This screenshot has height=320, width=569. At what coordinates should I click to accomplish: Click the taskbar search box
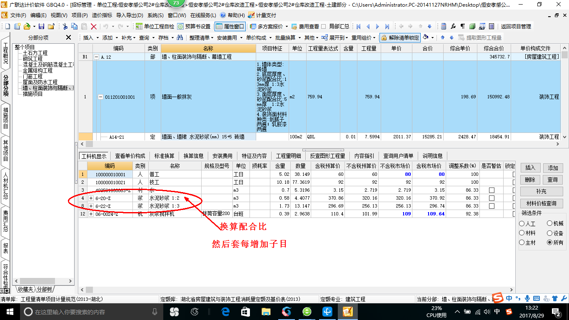92,312
